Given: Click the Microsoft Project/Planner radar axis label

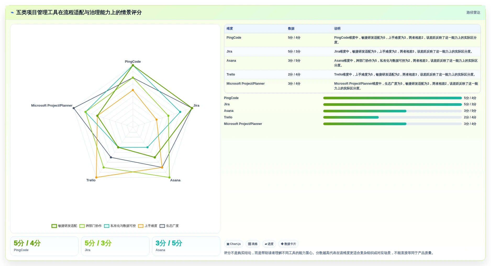Looking at the screenshot, I should (52, 106).
